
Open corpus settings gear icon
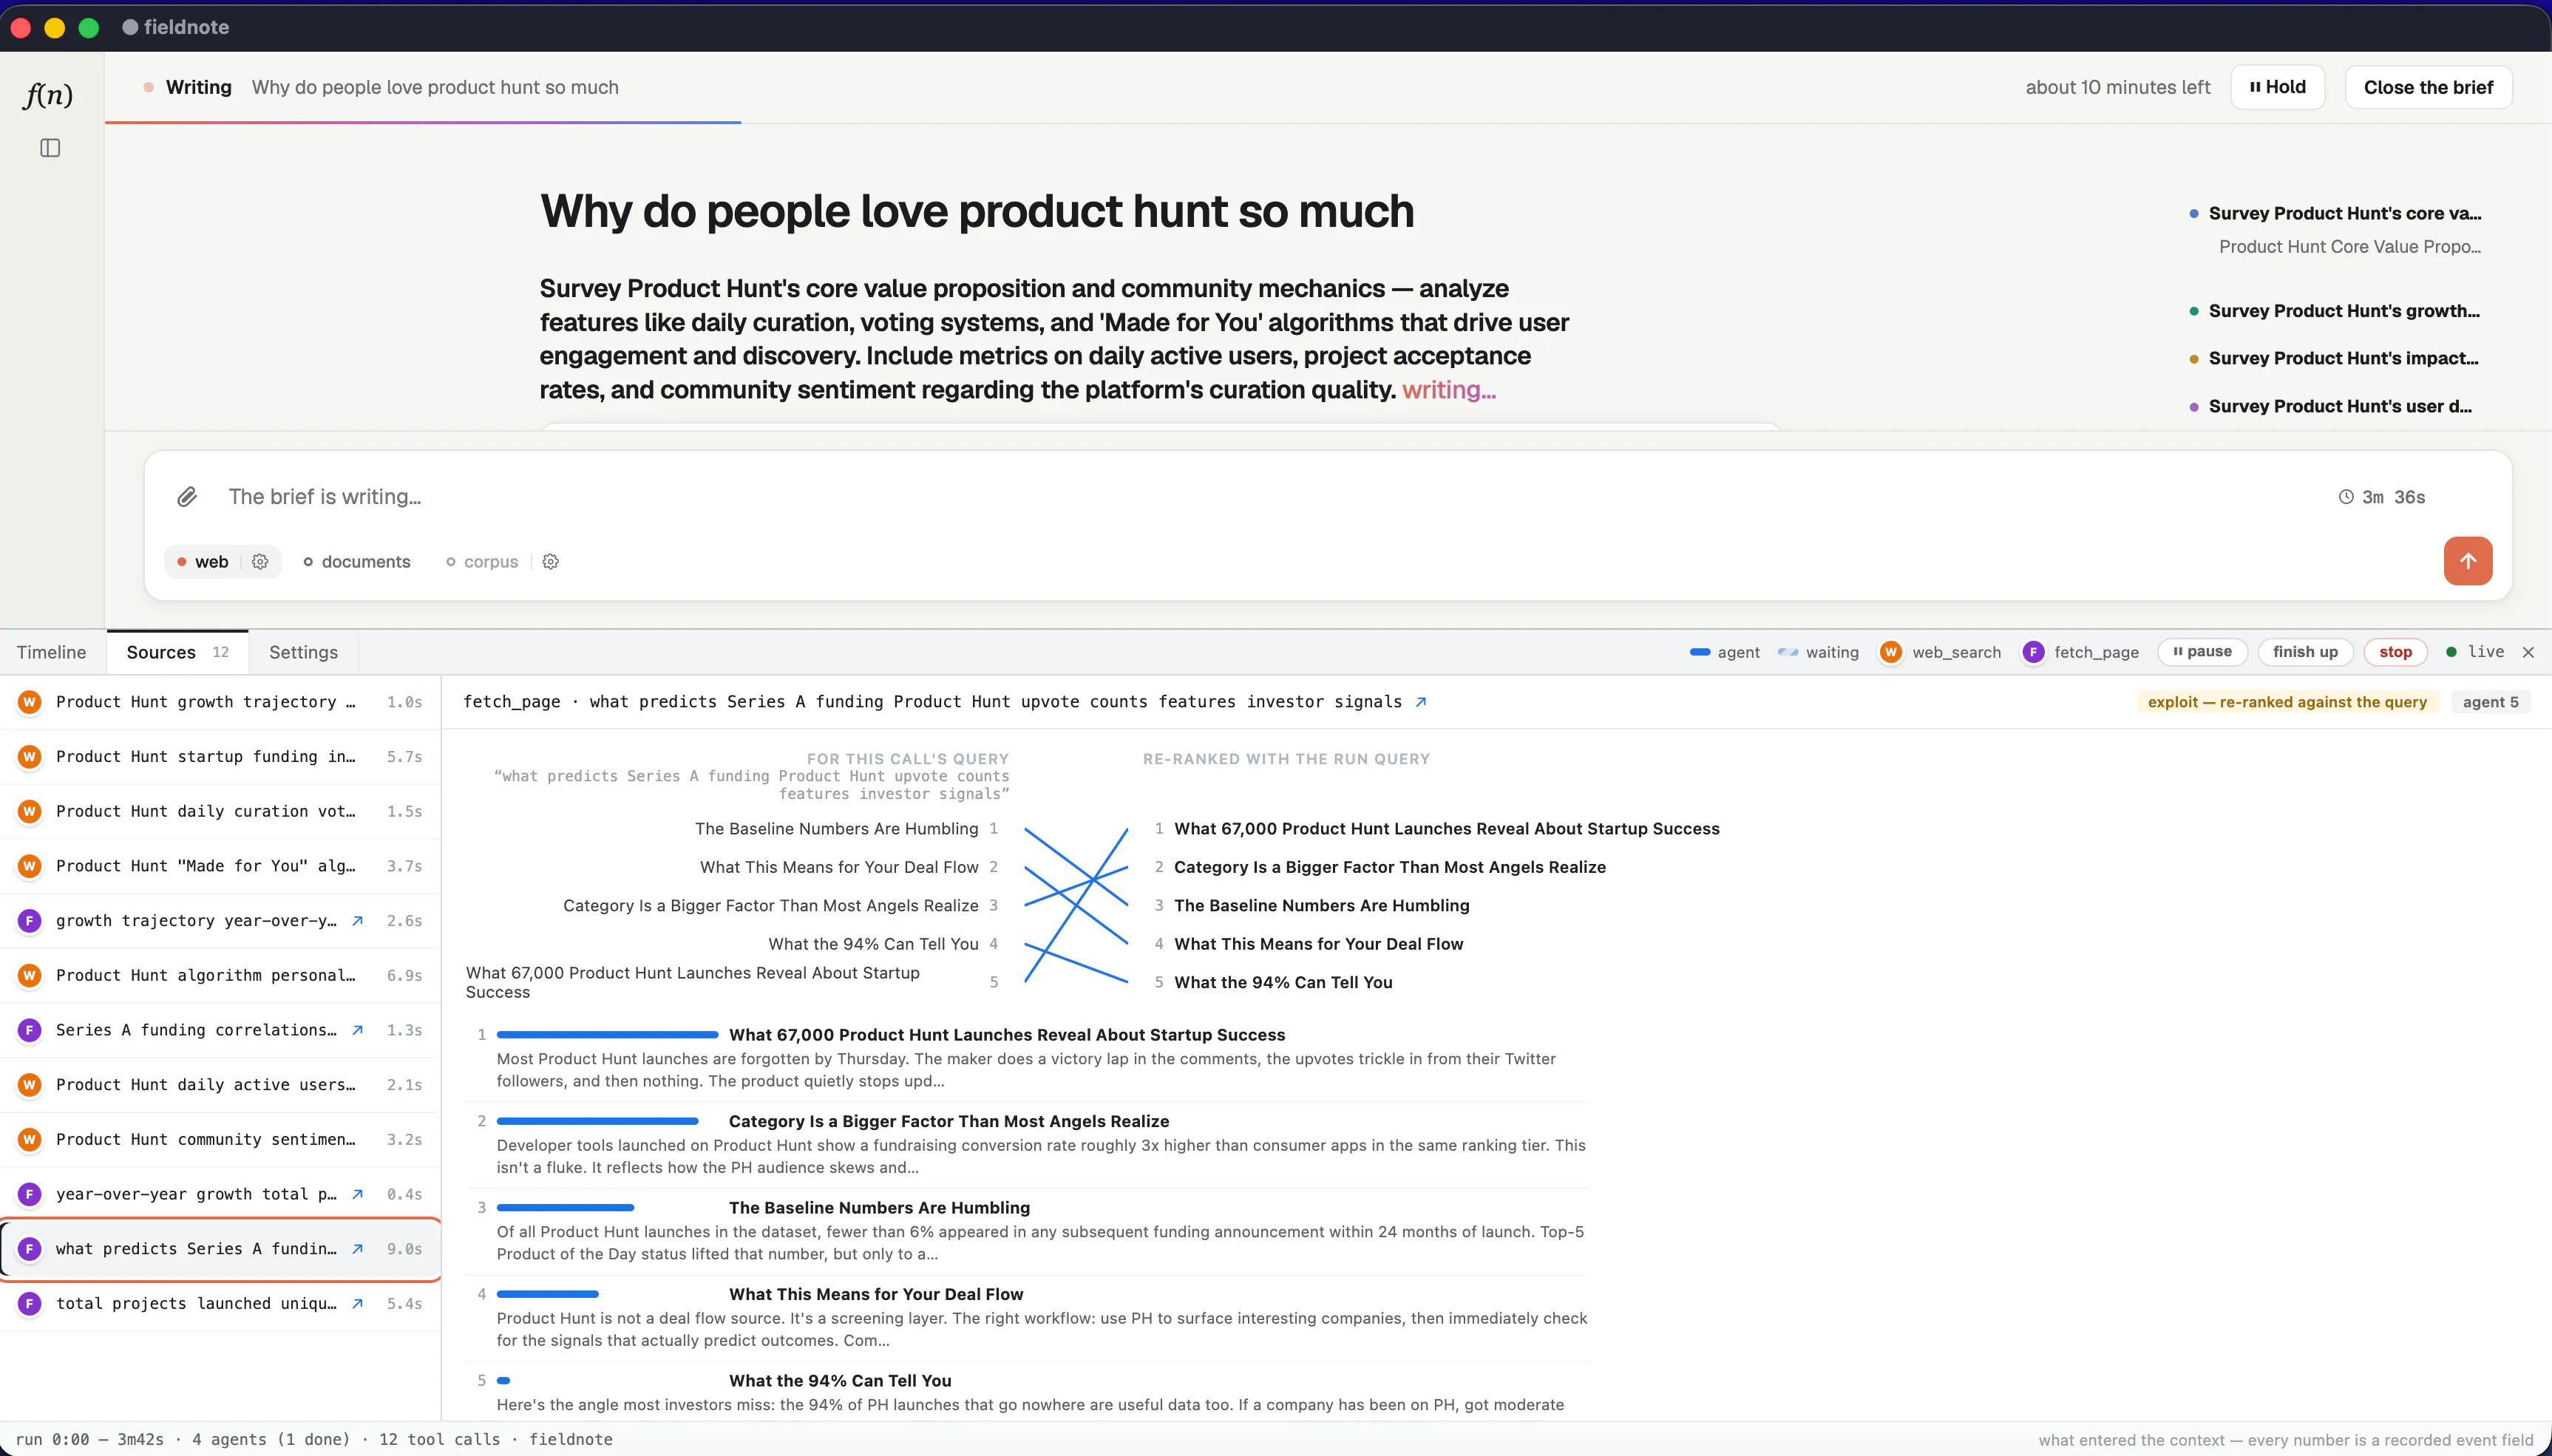pos(550,562)
